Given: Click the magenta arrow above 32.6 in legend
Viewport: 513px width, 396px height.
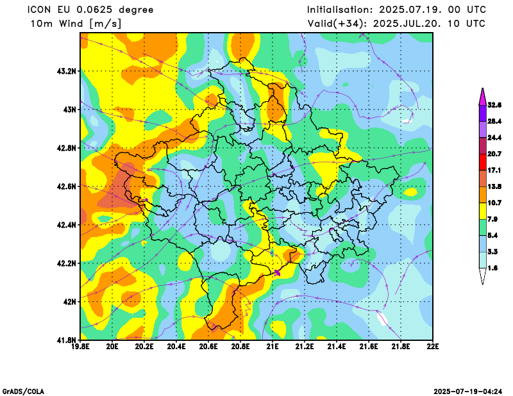Looking at the screenshot, I should click(x=482, y=97).
